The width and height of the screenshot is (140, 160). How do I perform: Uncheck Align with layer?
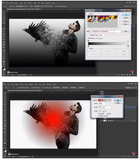tap(99, 116)
